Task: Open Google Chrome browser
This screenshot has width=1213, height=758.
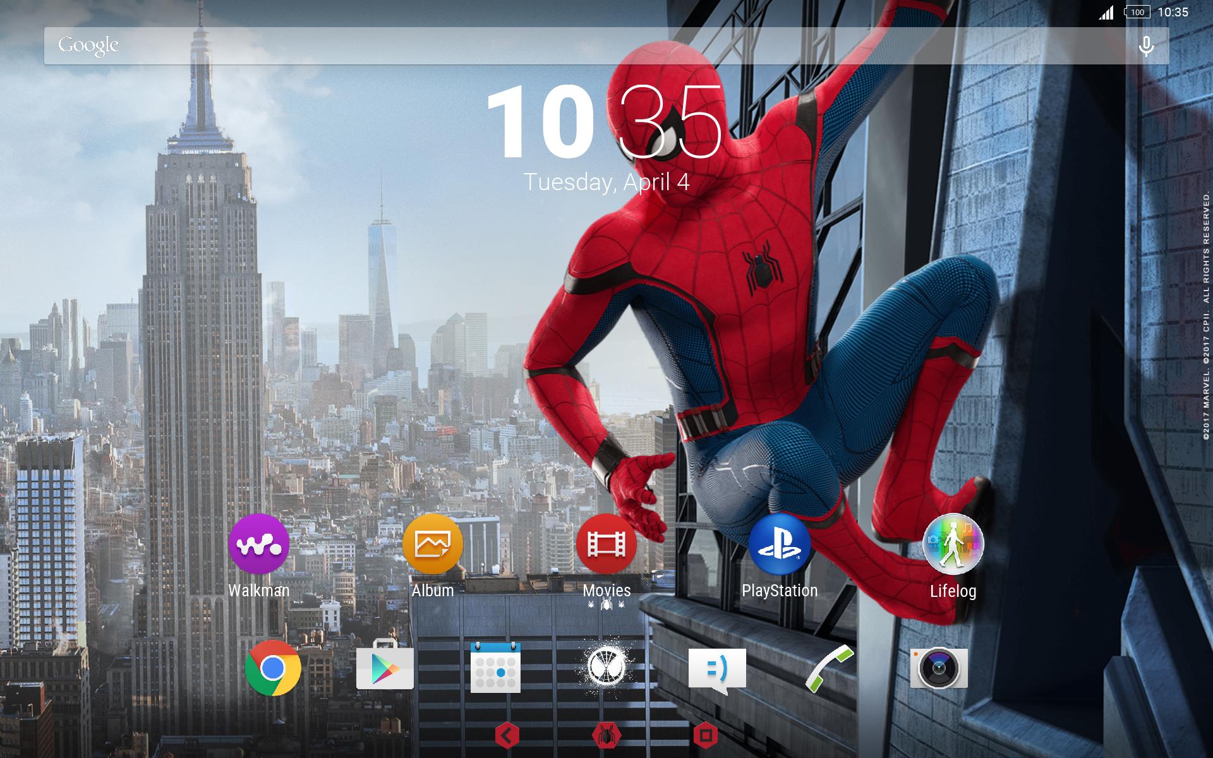Action: [x=273, y=668]
